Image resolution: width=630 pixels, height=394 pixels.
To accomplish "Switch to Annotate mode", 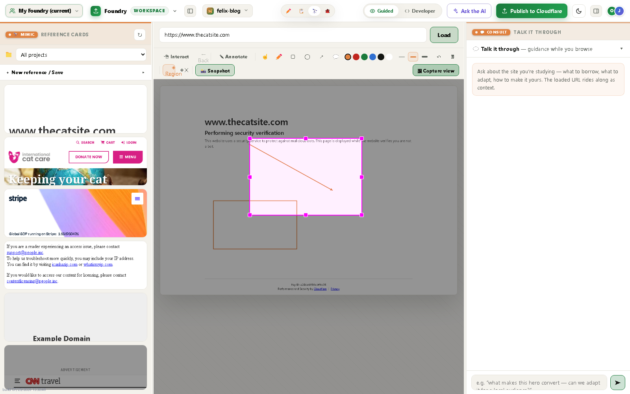I will click(x=233, y=57).
